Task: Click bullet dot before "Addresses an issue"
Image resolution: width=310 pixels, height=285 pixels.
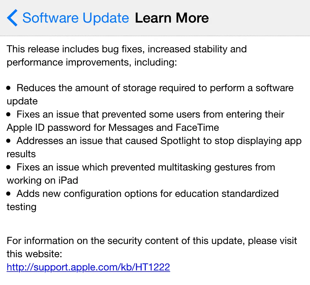Action: tap(9, 141)
